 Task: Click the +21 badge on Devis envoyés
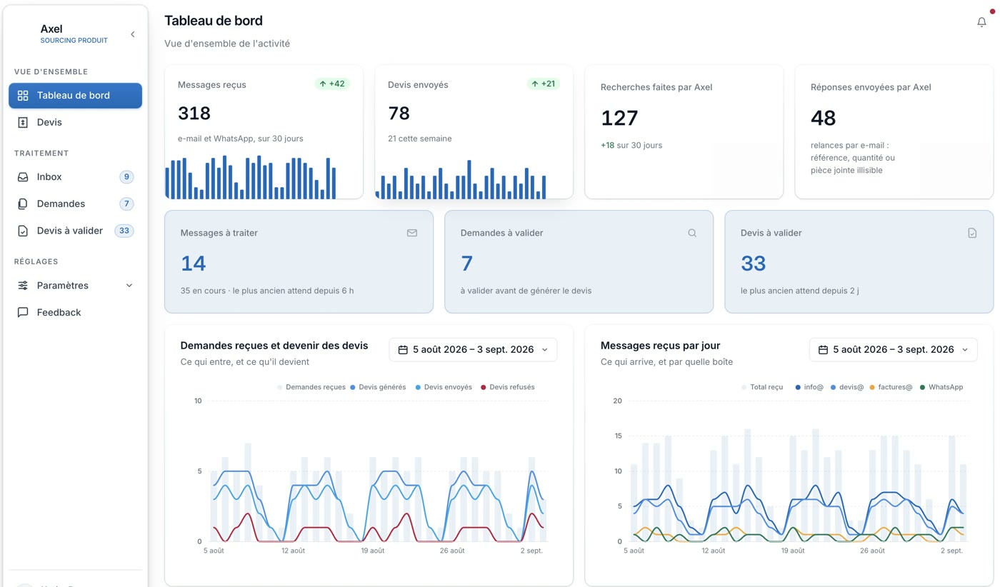coord(544,84)
